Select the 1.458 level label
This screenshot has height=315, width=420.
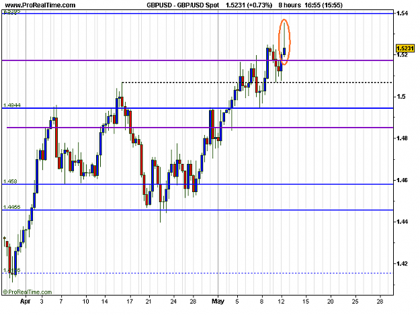9,181
